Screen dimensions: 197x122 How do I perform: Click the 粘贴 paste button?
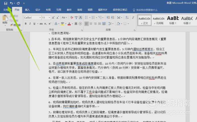coord(5,20)
